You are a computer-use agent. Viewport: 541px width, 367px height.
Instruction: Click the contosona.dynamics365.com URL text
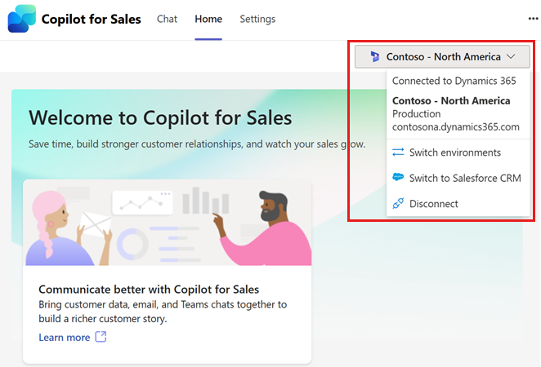(x=456, y=127)
